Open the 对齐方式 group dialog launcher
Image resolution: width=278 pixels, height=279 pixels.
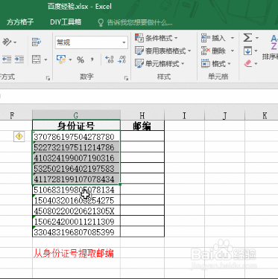point(48,78)
